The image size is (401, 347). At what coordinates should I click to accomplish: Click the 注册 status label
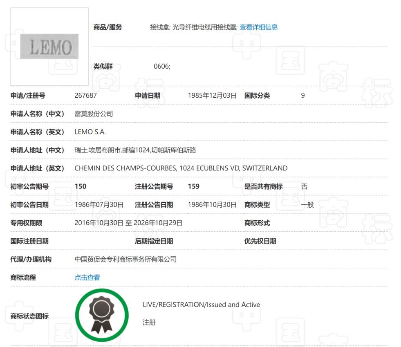150,322
